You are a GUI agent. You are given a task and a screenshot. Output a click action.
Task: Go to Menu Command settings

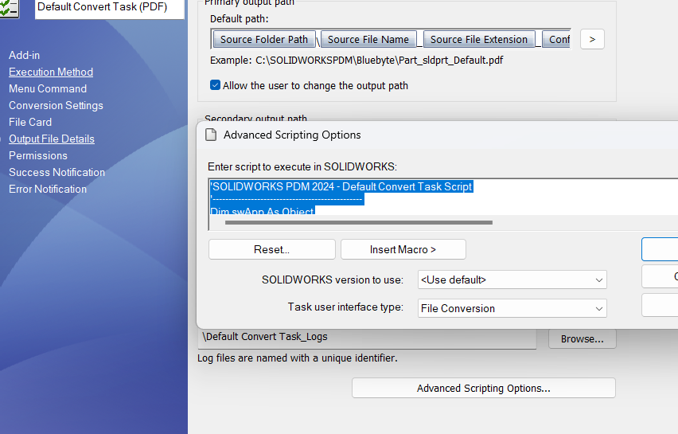pos(48,88)
